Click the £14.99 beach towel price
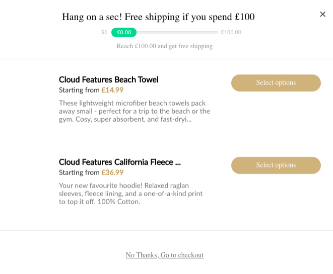The width and height of the screenshot is (333, 274). click(112, 90)
